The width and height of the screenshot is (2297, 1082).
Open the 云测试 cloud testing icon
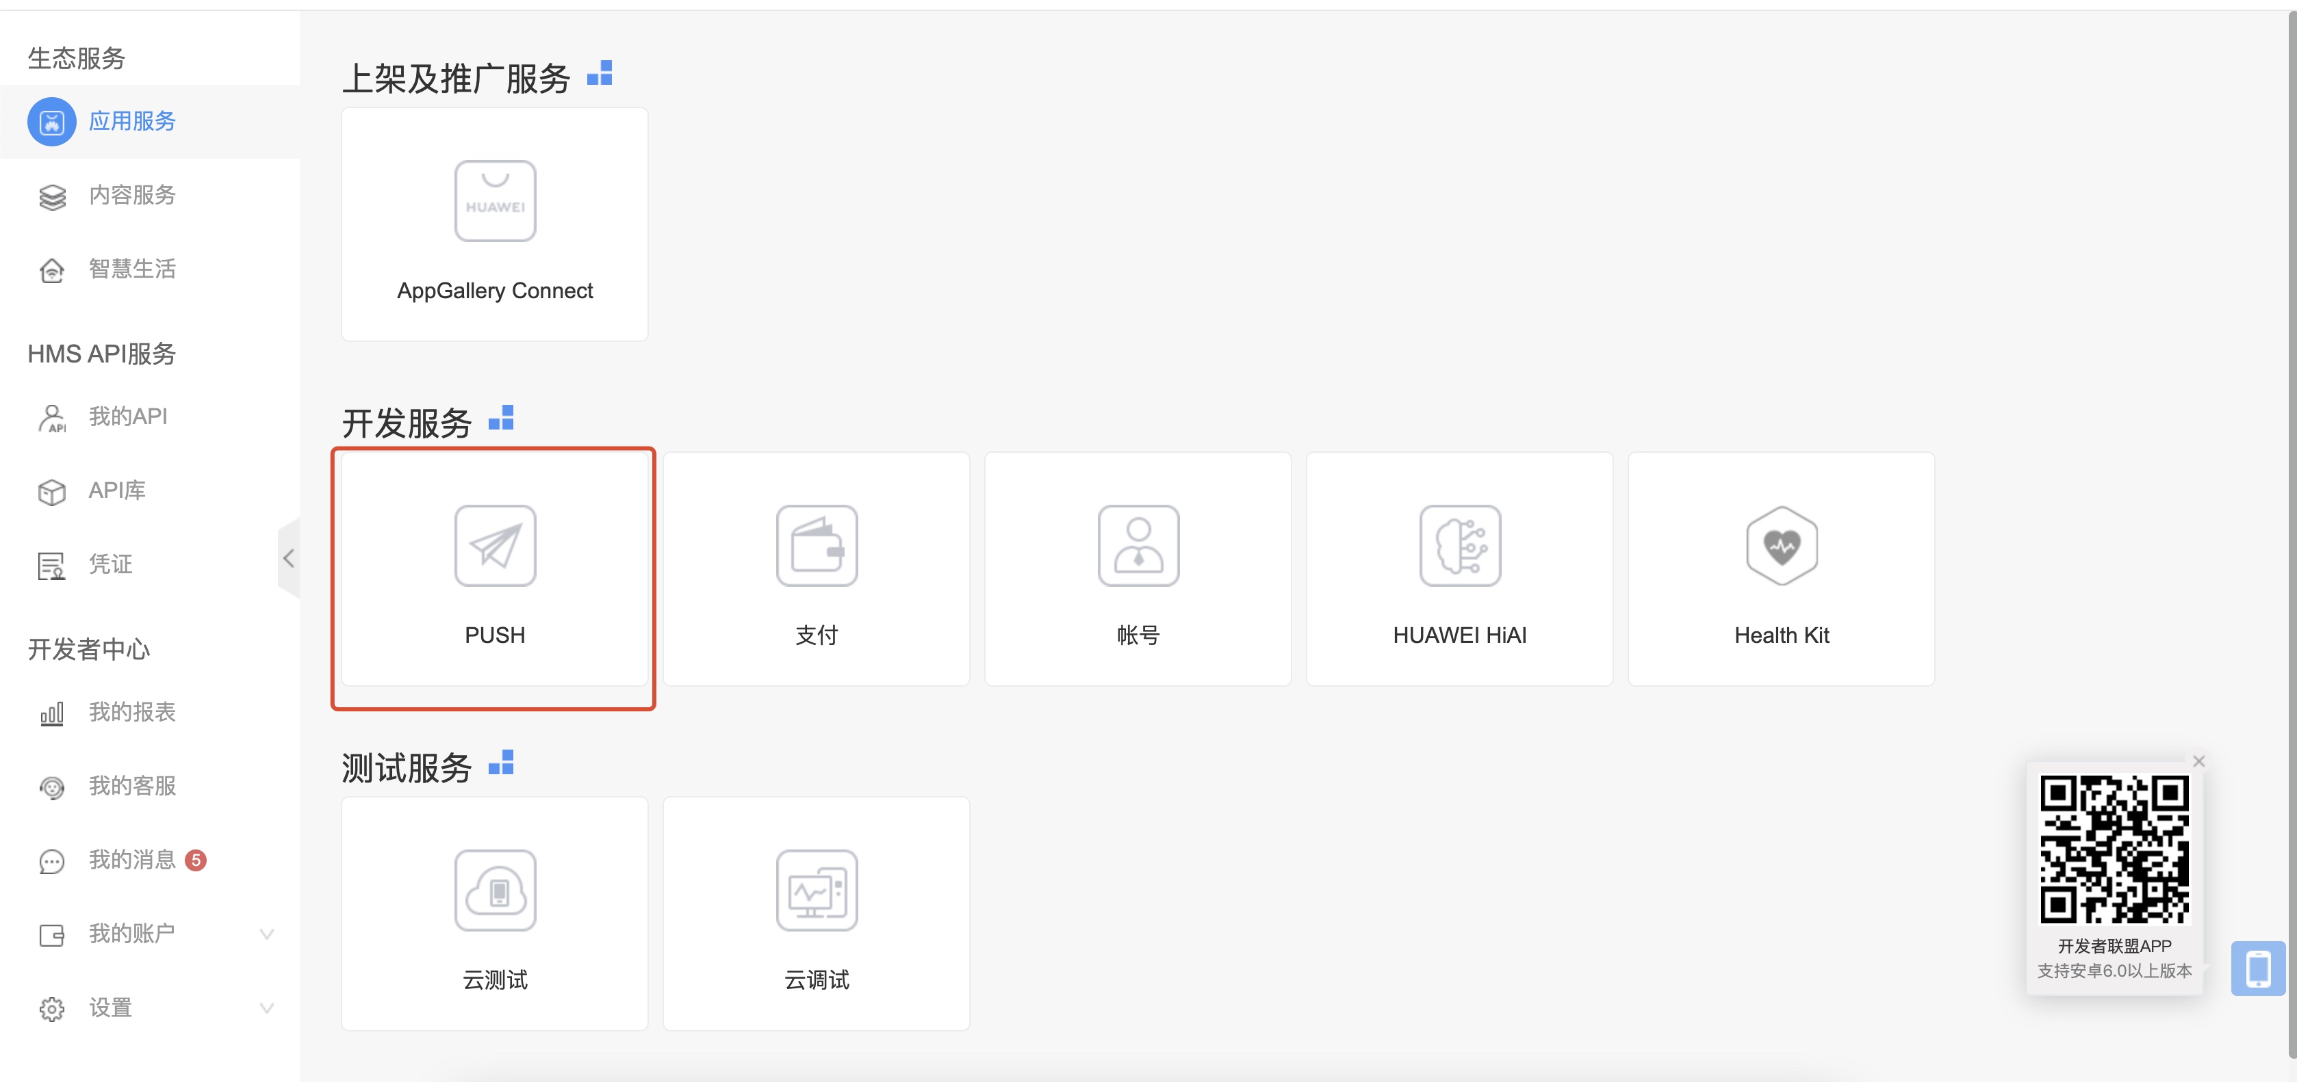pyautogui.click(x=495, y=890)
